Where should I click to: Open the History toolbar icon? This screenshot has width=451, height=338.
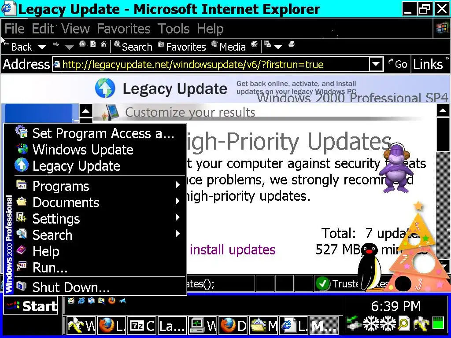tap(254, 44)
